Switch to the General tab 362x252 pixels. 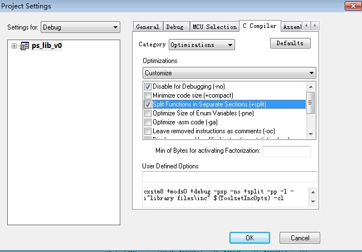click(148, 27)
